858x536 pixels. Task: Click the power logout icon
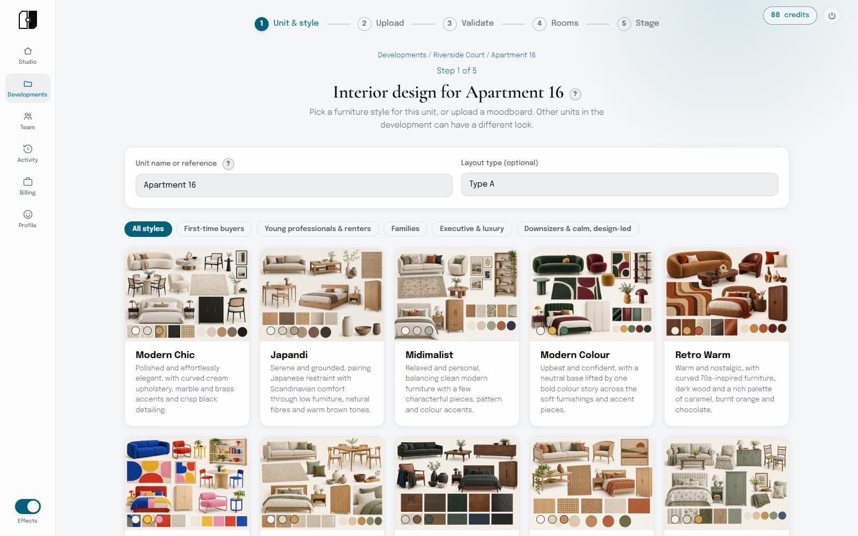(x=832, y=16)
